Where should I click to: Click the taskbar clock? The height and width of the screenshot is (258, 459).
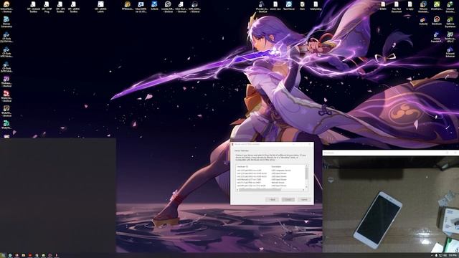pos(452,255)
